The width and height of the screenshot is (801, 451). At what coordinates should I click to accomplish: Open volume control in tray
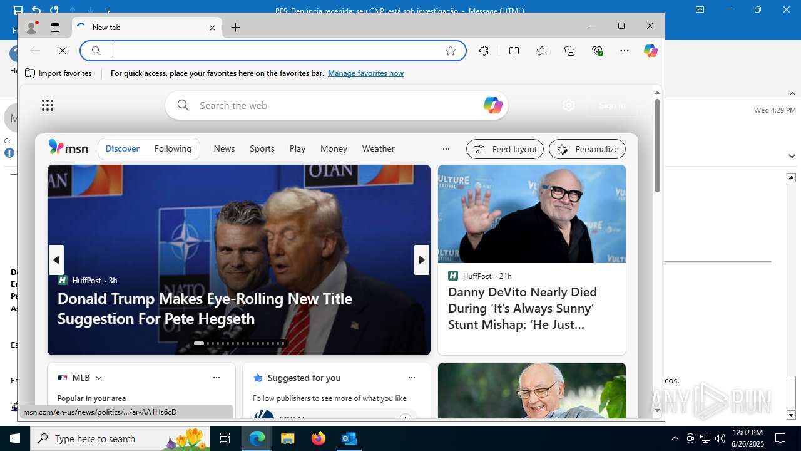tap(720, 438)
